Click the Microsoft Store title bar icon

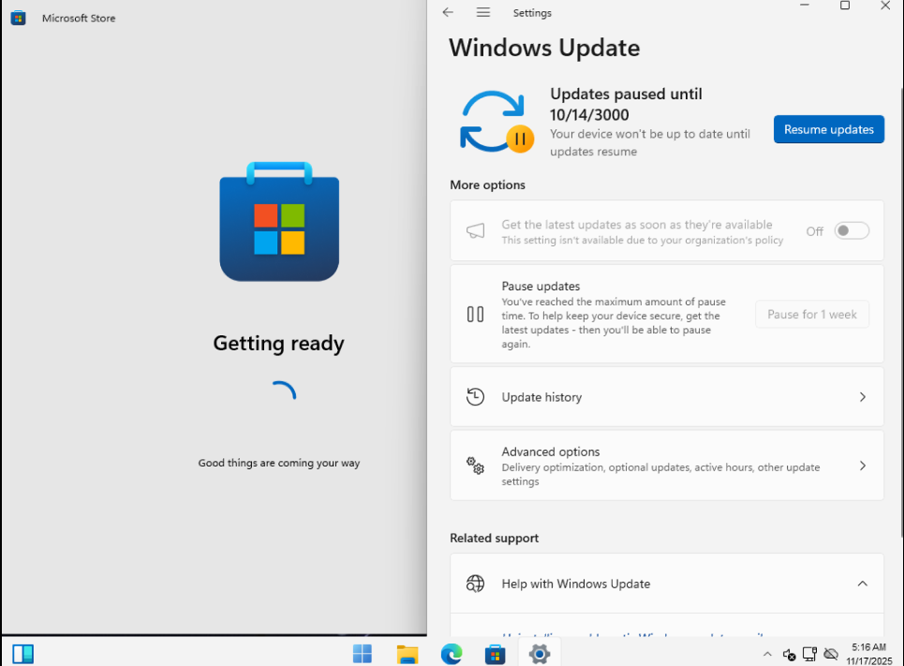(x=19, y=18)
